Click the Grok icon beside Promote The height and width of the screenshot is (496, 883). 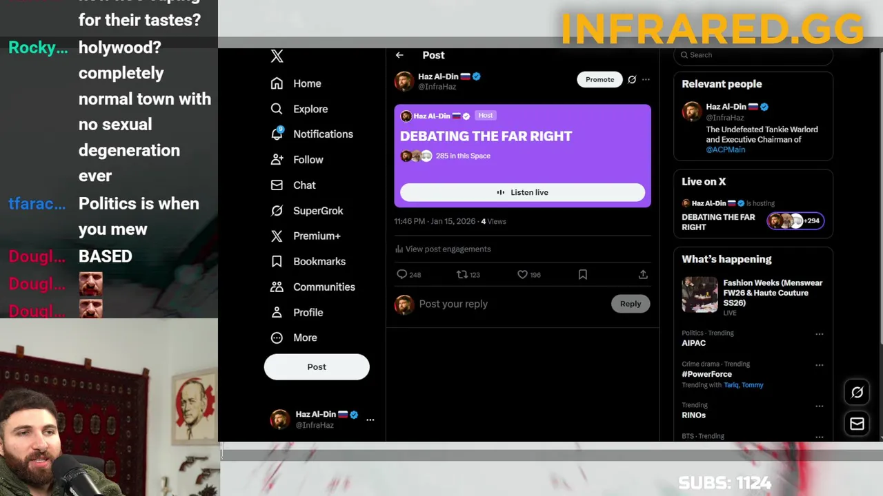coord(632,80)
